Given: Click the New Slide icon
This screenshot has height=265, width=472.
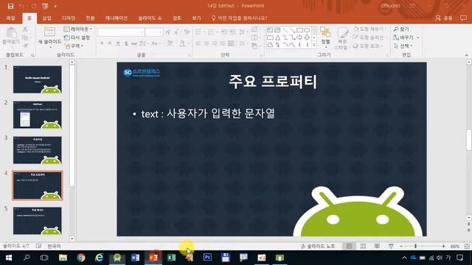Looking at the screenshot, I should point(49,32).
